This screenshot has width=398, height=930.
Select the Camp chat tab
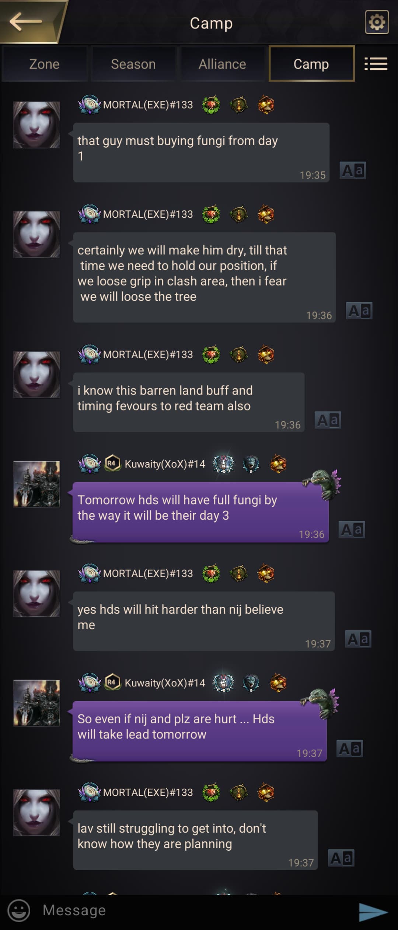(311, 64)
